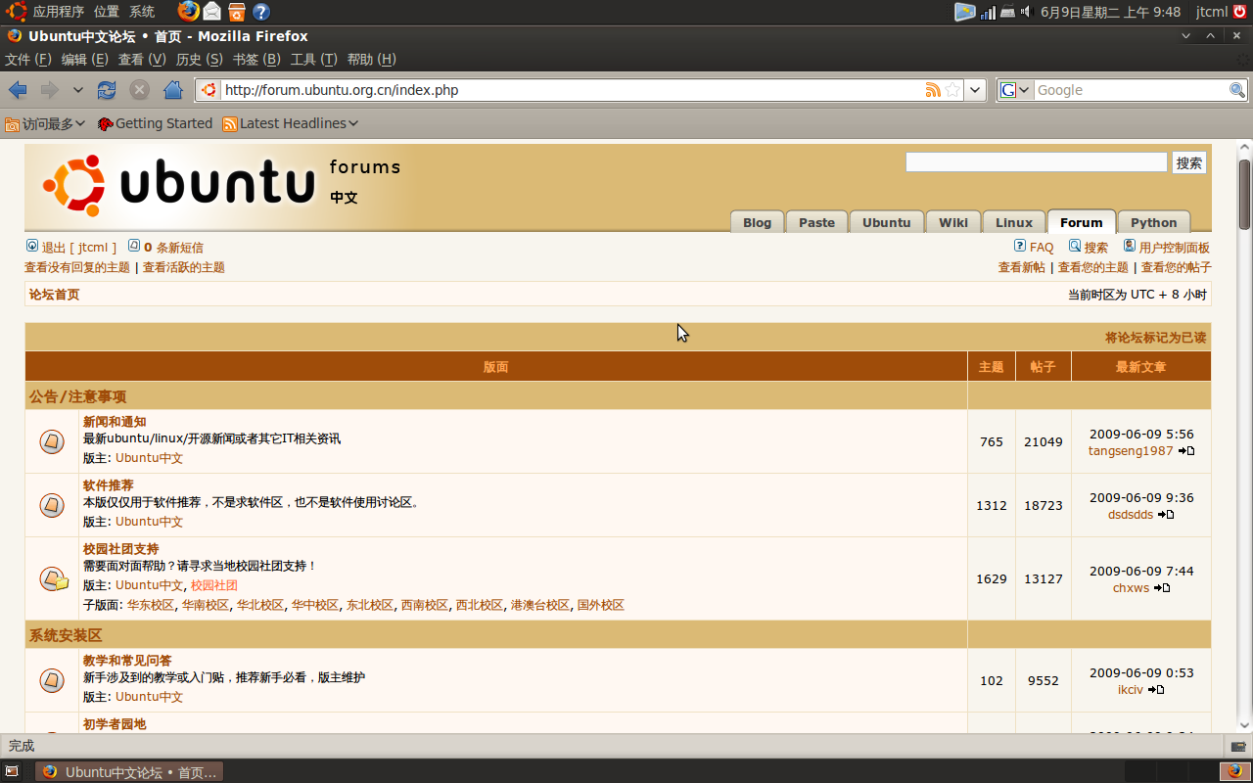View latest post icon next to chxws
Screen dimensions: 1253x783
pos(1162,588)
